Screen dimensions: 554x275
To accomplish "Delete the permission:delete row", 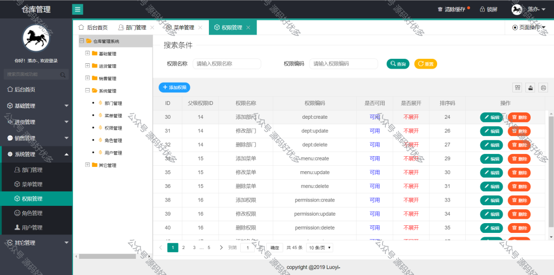I will click(x=519, y=227).
